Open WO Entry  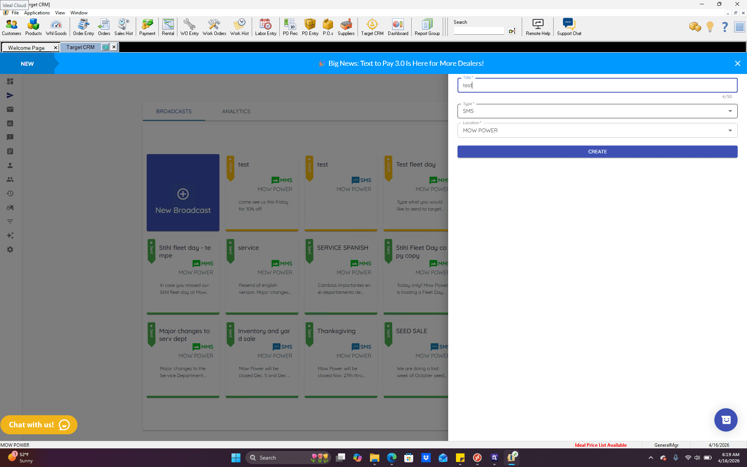click(189, 27)
